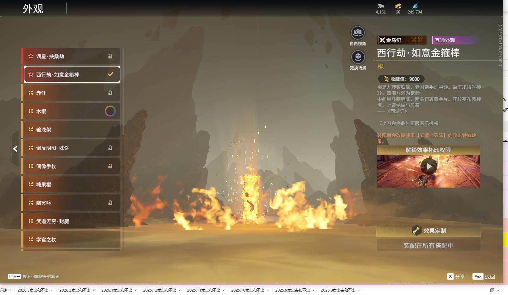
Task: Click the feather icon showing 249,794
Action: tap(415, 6)
